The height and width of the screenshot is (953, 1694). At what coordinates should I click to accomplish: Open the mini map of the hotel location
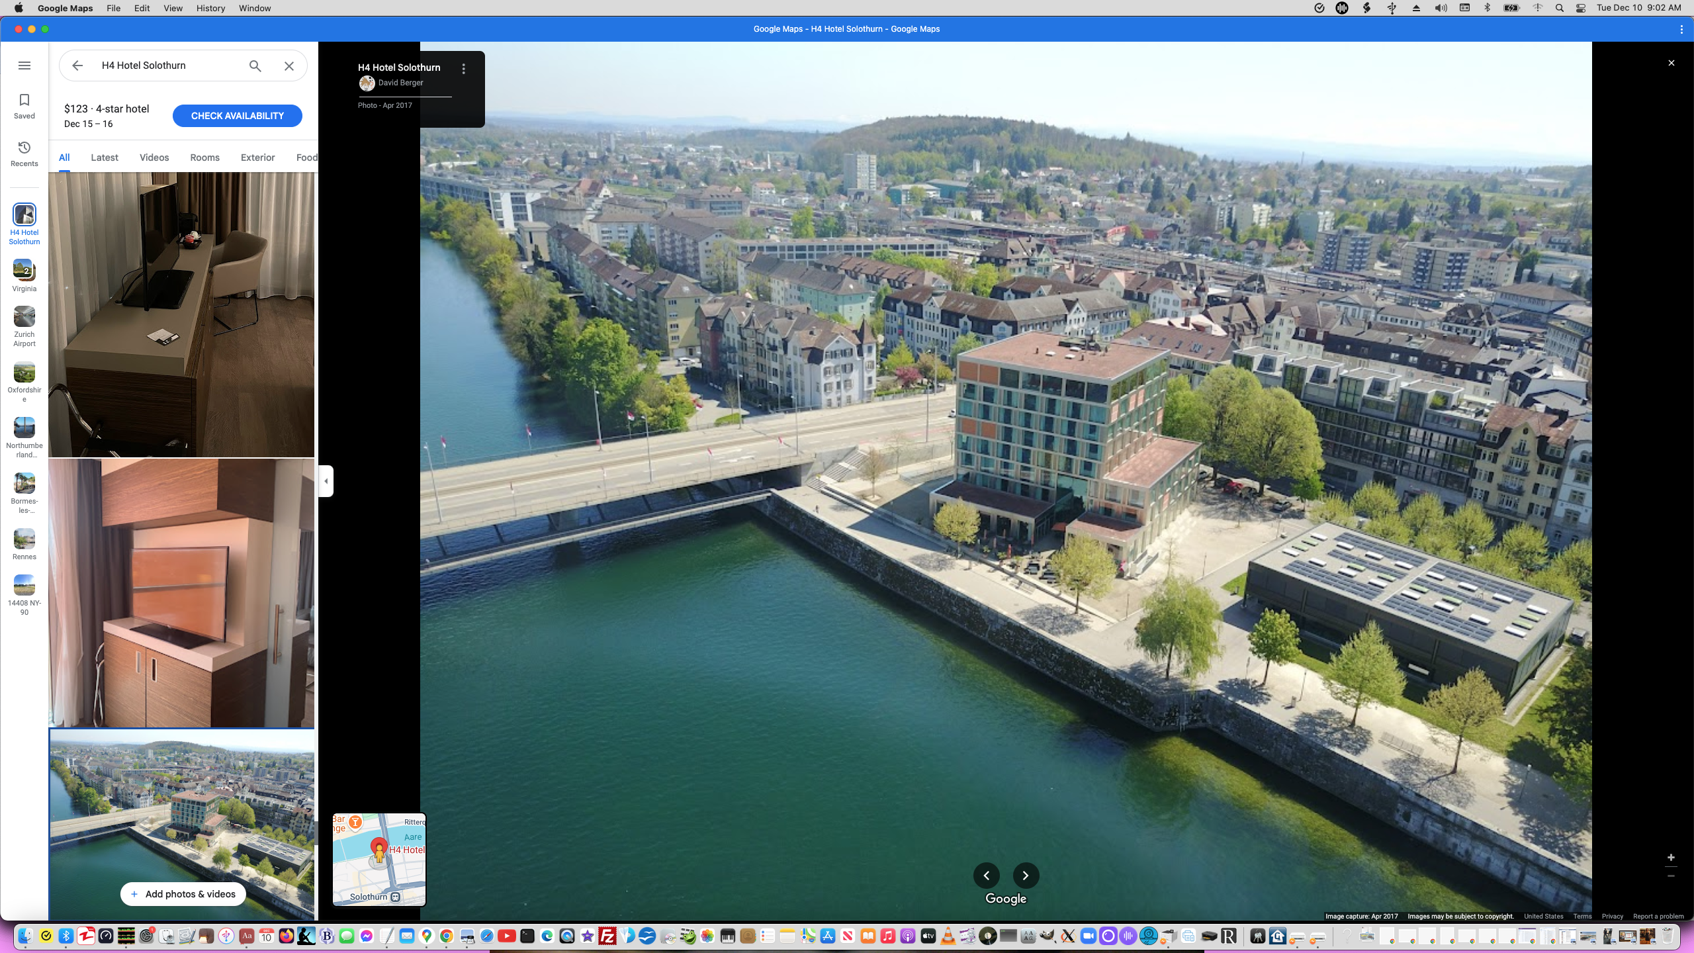[x=379, y=859]
